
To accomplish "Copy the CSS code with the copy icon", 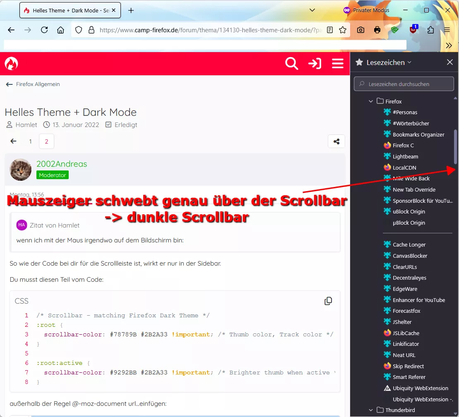I will click(x=328, y=301).
